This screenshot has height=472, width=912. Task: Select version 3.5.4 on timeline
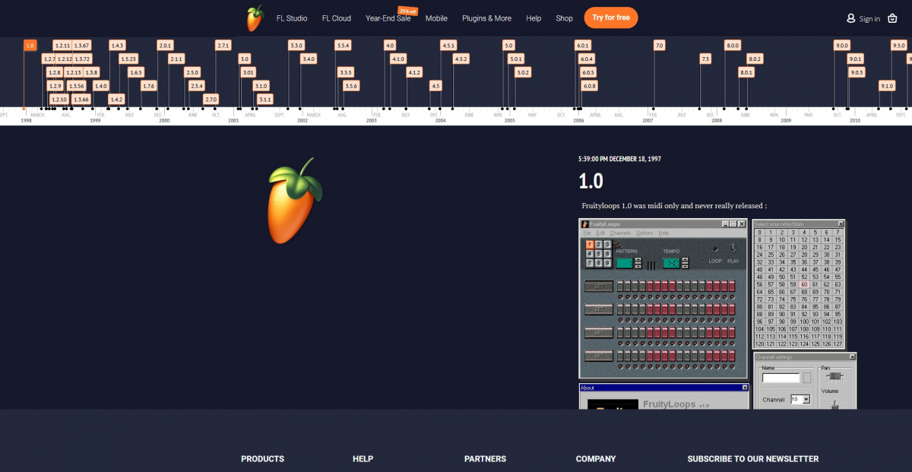[x=344, y=46]
